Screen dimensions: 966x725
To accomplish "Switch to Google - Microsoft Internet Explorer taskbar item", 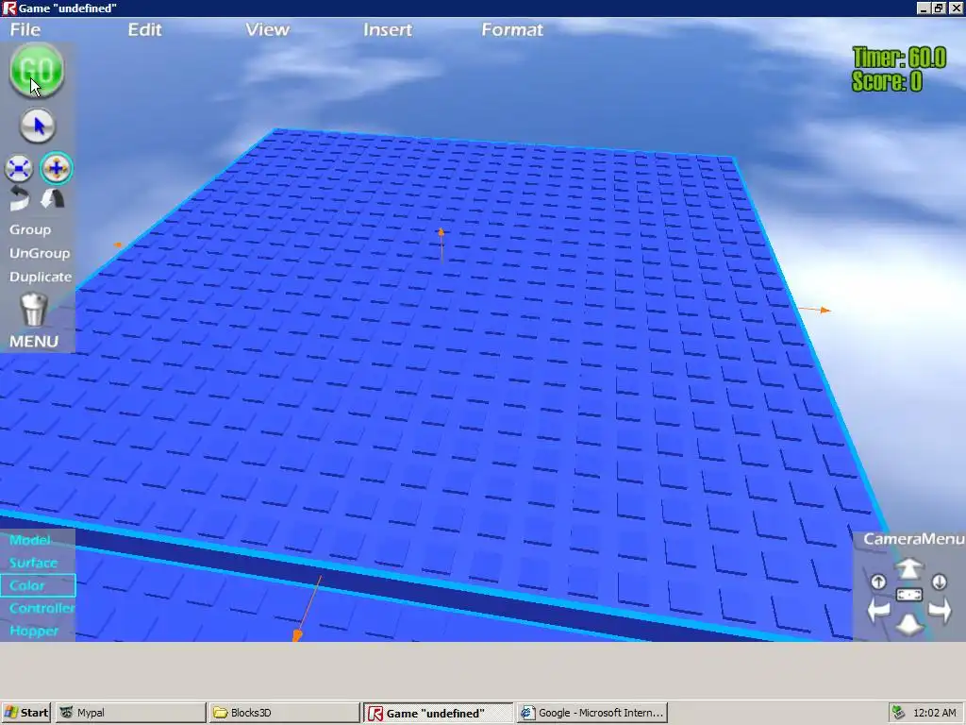I will pos(592,713).
